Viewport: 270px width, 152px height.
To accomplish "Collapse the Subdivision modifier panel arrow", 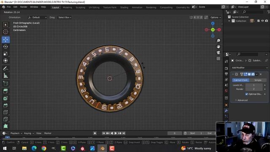I will tap(233, 74).
